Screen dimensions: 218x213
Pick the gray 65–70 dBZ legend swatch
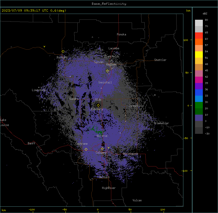199,29
